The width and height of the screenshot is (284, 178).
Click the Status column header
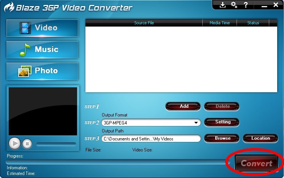[253, 23]
